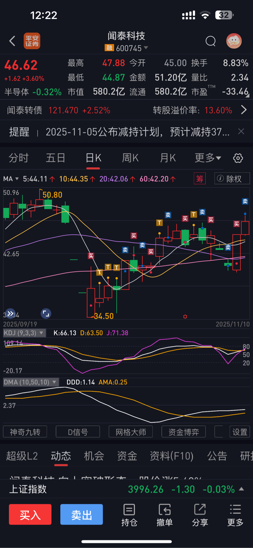Select the 日K chart tab
253x548 pixels.
[93, 158]
